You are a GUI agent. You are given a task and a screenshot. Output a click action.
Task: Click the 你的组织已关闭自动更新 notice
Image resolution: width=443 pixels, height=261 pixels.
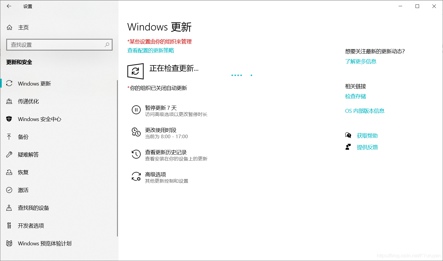point(157,88)
